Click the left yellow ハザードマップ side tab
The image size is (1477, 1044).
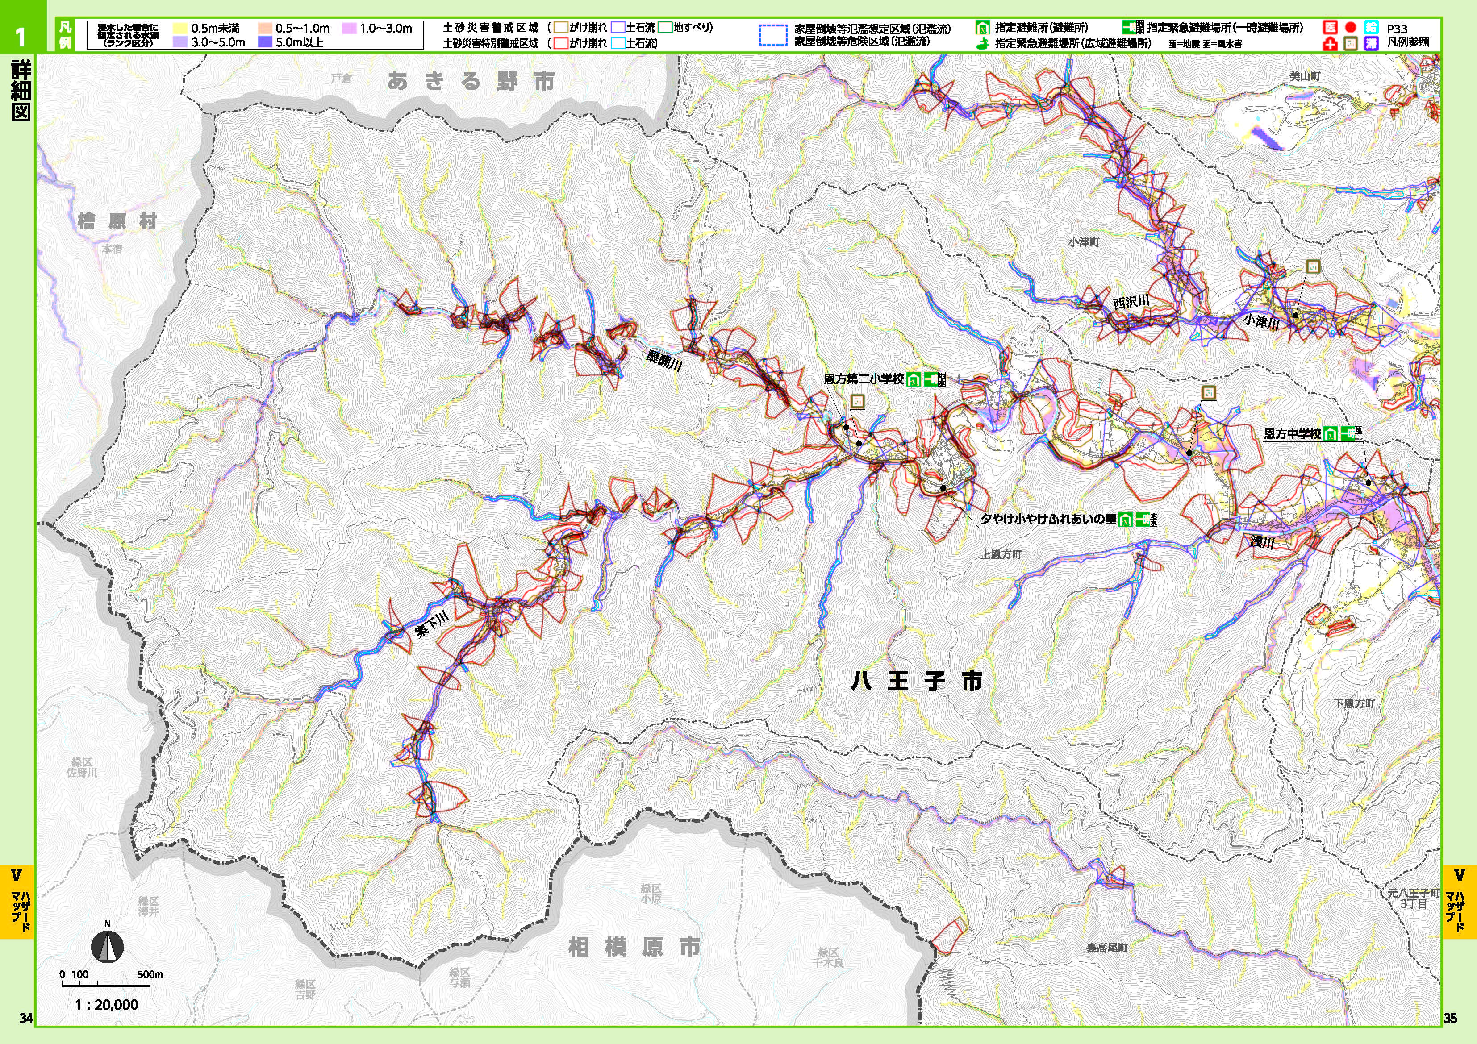pyautogui.click(x=17, y=902)
